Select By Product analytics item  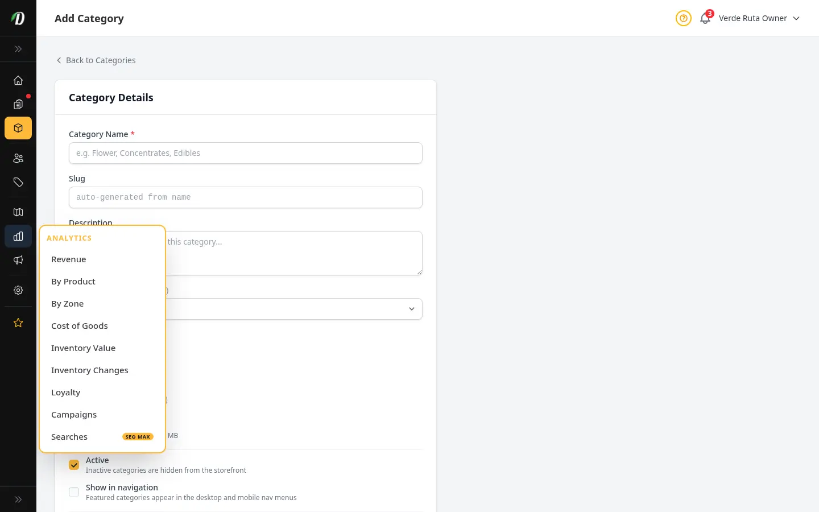[102, 282]
